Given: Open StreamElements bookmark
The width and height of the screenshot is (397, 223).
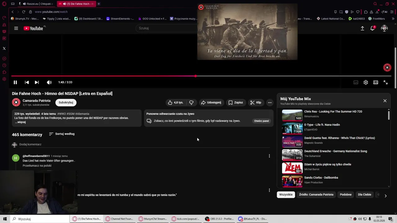Looking at the screenshot, I should tap(120, 19).
